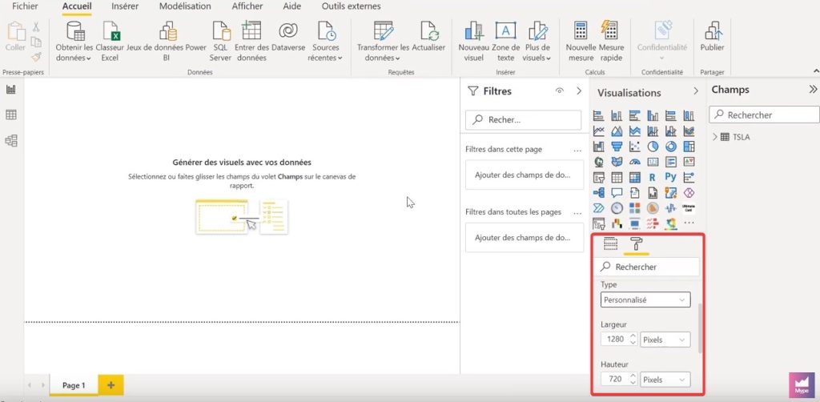Open options for Filtres dans cette page

pyautogui.click(x=577, y=150)
